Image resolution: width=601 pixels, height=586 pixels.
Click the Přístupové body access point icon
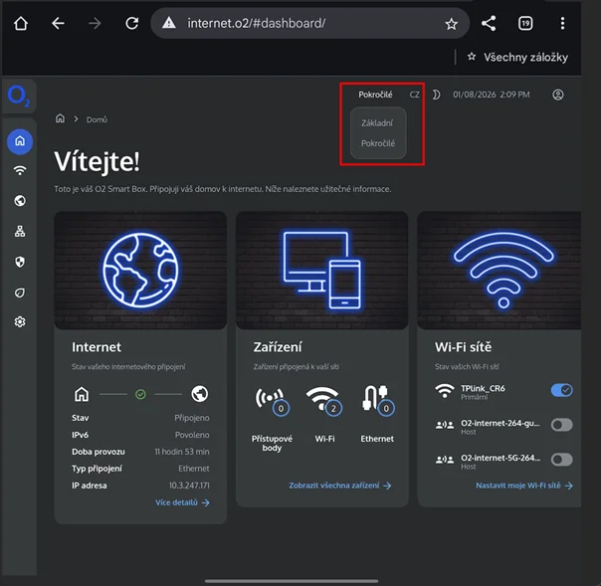[x=272, y=402]
